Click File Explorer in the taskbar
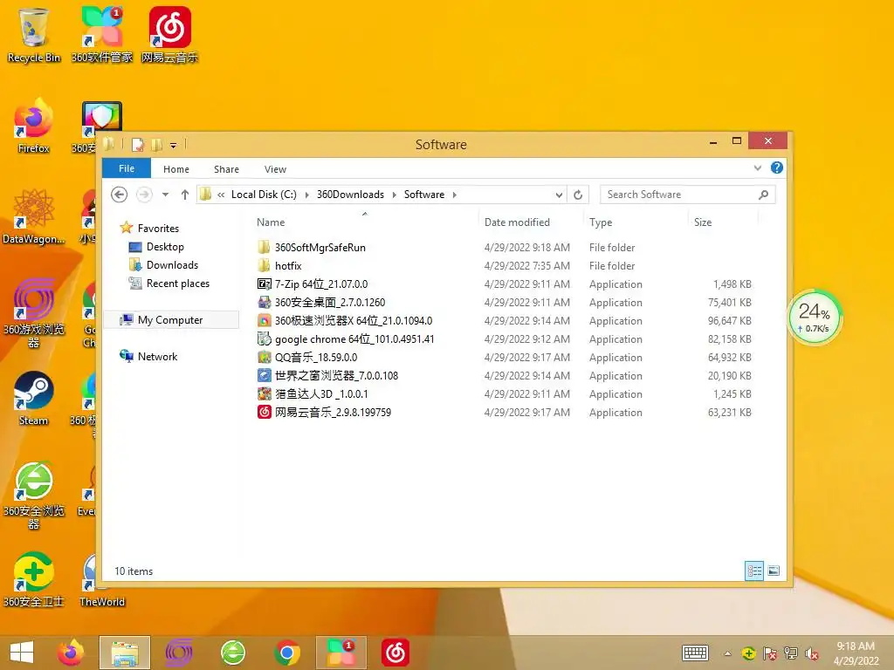 click(125, 653)
